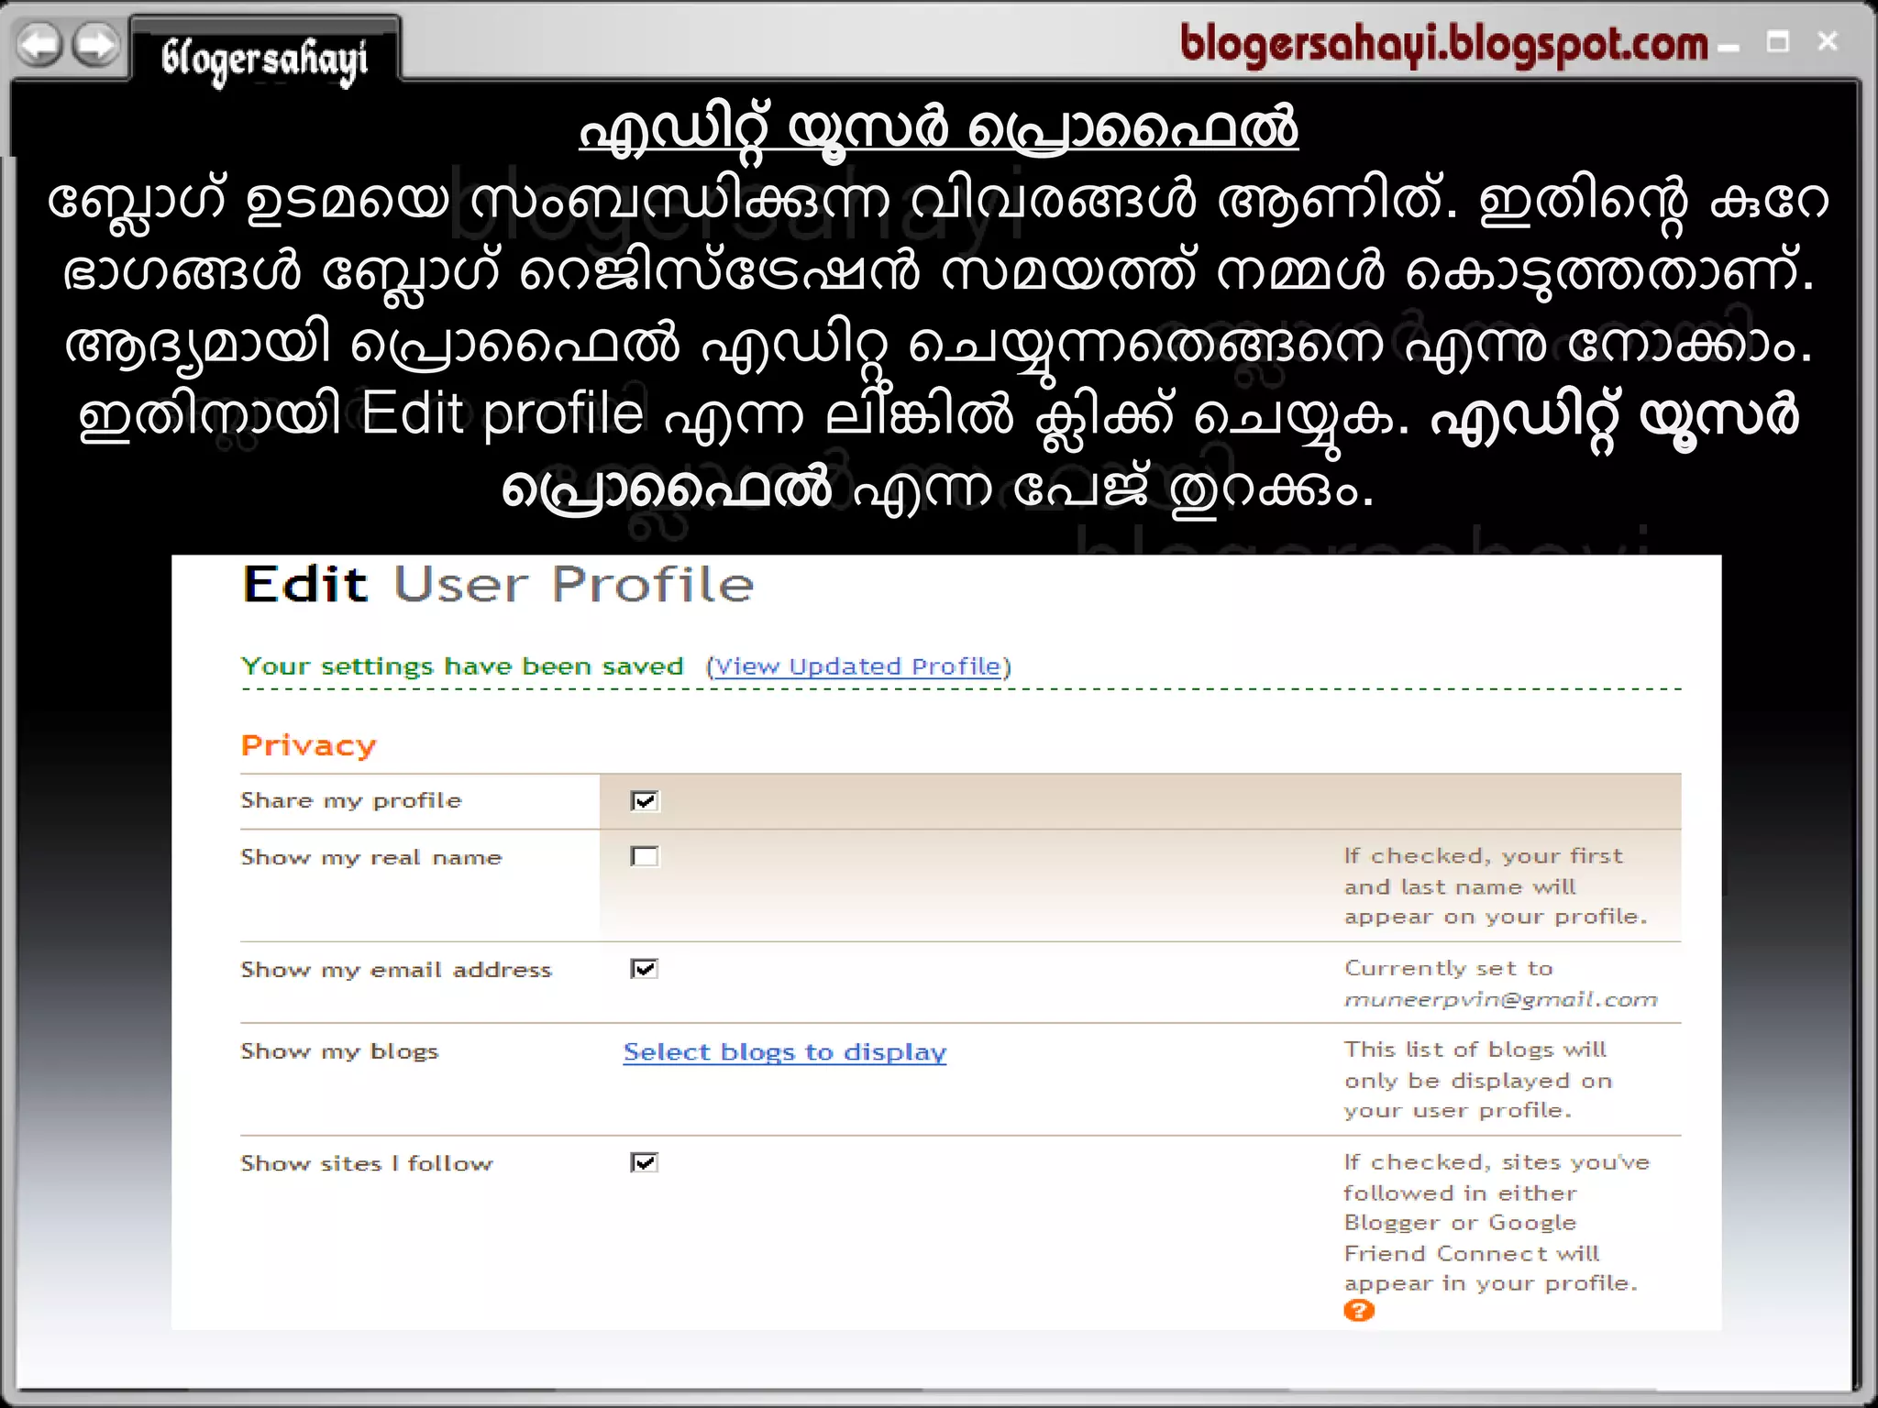1878x1408 pixels.
Task: Toggle the Share my profile checkbox
Action: (x=645, y=801)
